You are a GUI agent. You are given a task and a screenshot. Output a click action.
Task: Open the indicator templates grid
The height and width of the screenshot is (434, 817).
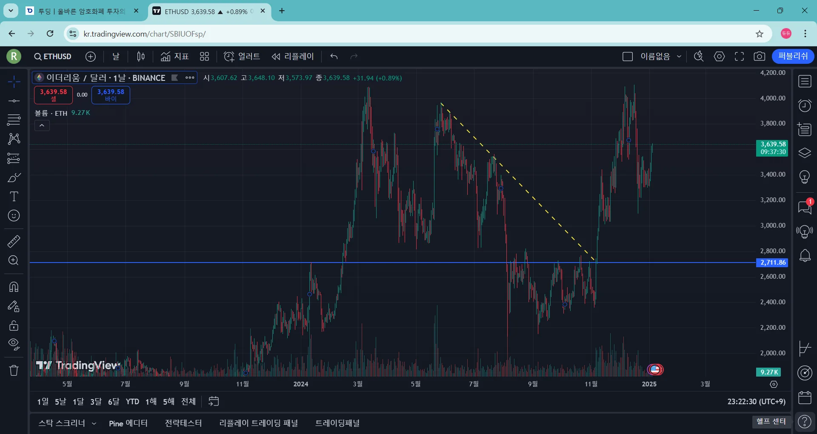tap(205, 57)
